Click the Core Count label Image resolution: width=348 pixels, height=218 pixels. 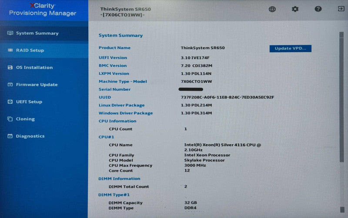tap(121, 171)
